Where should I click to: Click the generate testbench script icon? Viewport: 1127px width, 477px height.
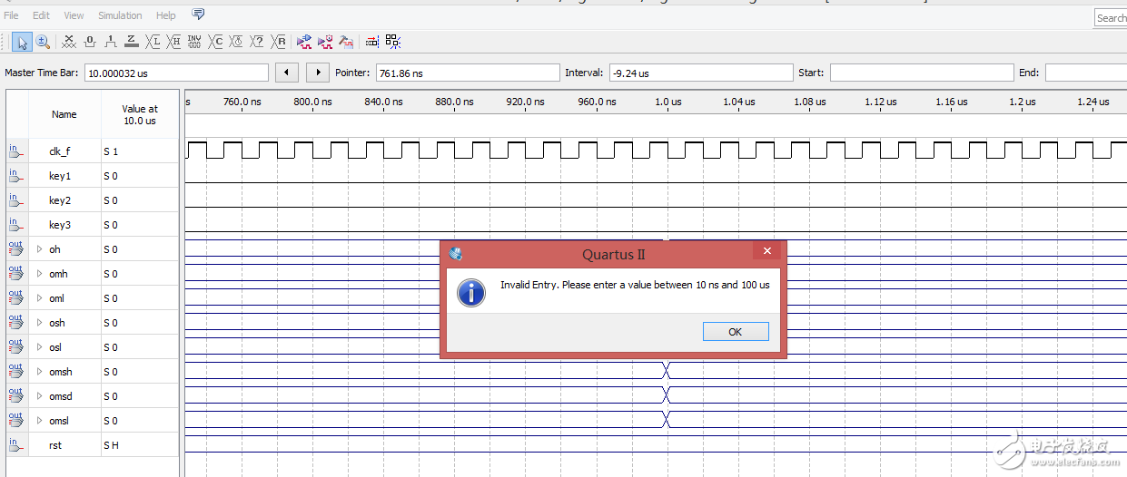(346, 42)
